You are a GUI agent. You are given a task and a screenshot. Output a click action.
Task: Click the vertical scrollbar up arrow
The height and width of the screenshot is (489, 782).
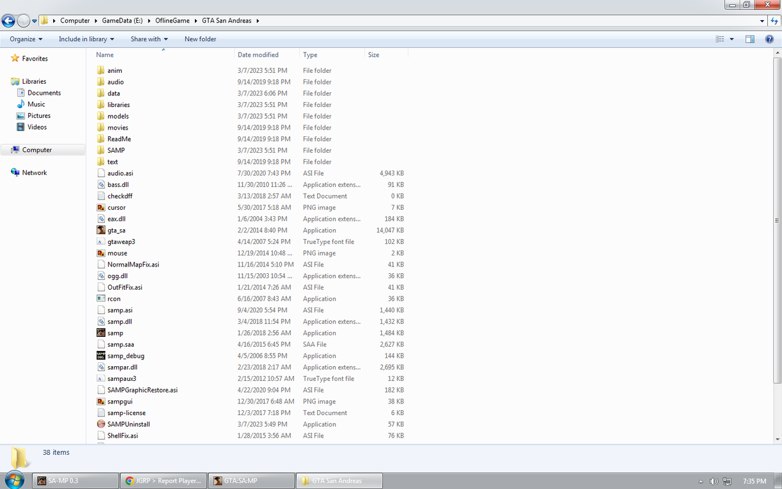[777, 54]
